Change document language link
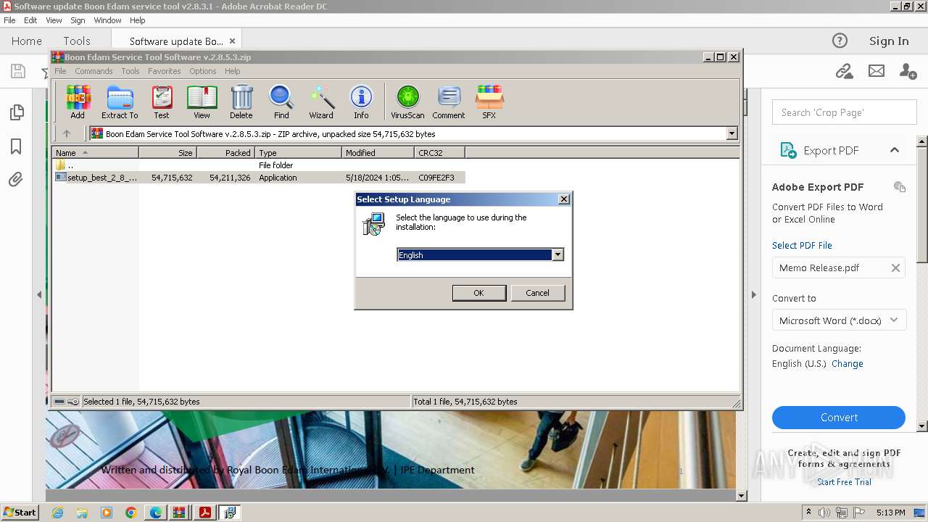Image resolution: width=928 pixels, height=522 pixels. [848, 364]
